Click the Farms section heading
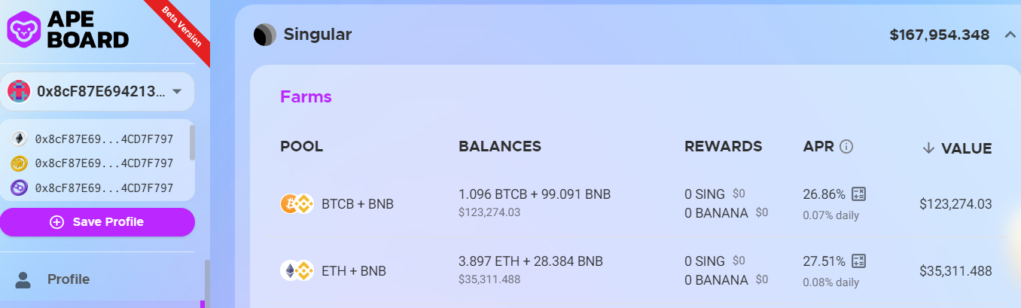1021x308 pixels. click(x=306, y=96)
